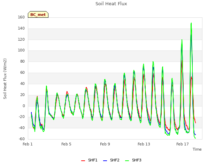This screenshot has width=223, height=167.
Task: Click the 0 y-axis tick label
Action: click(24, 106)
